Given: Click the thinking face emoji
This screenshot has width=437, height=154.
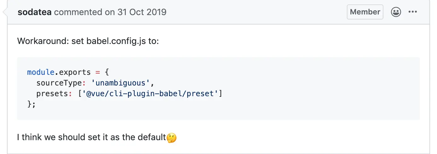Looking at the screenshot, I should 172,138.
